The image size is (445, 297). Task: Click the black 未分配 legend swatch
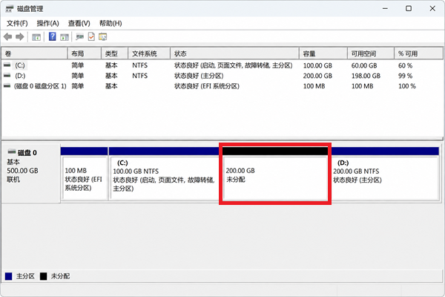click(x=44, y=276)
